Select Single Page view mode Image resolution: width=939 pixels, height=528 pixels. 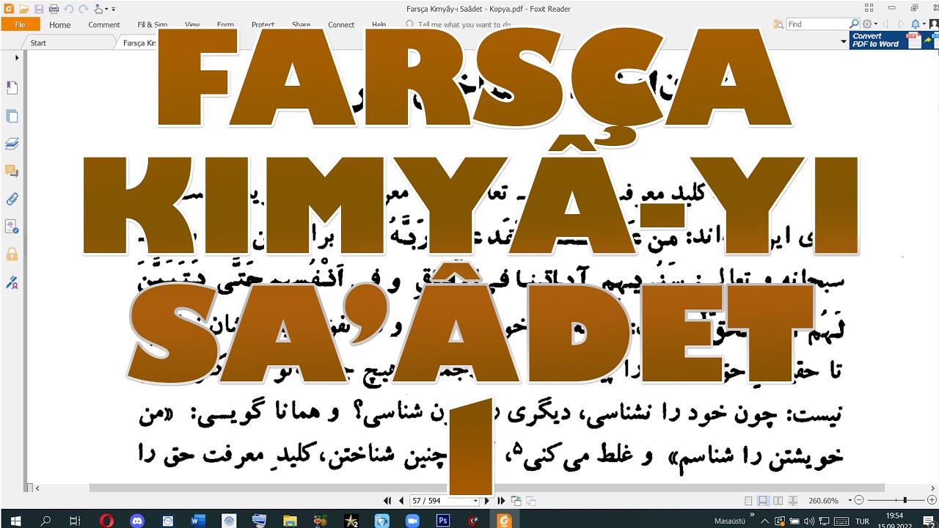[748, 501]
